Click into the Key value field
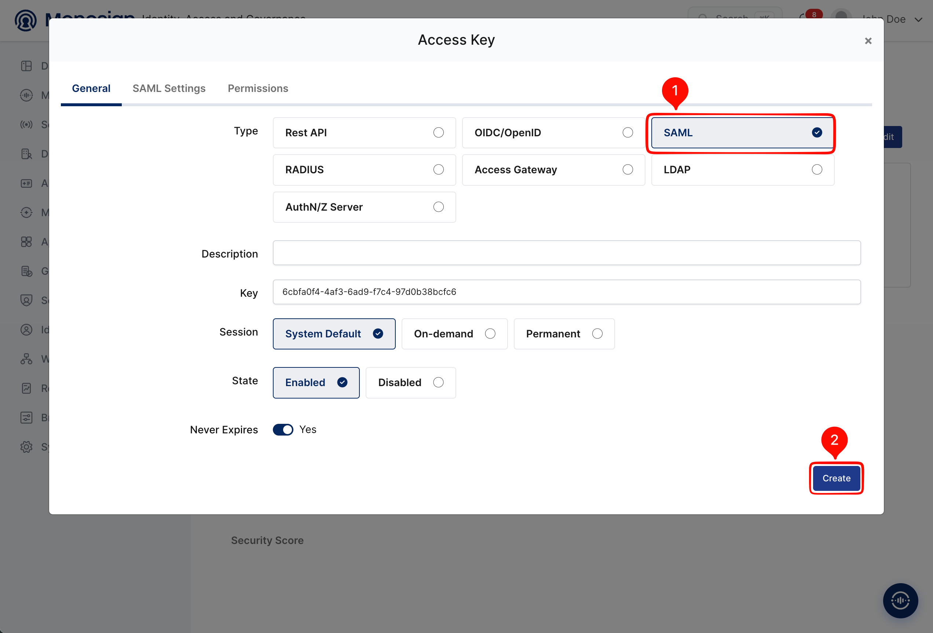Image resolution: width=933 pixels, height=633 pixels. click(x=567, y=292)
